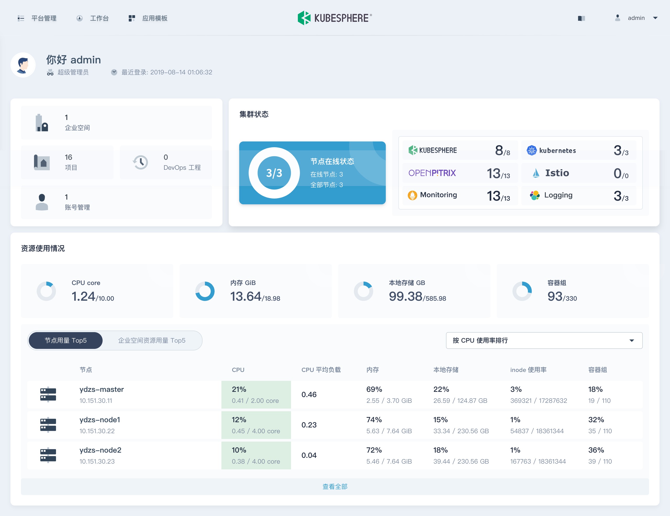Switch to 企业空间资源用量 Top5 tab

(x=152, y=341)
